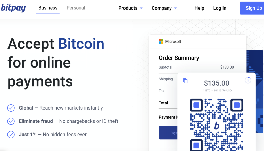264x151 pixels.
Task: Click the $135.00 invoice amount
Action: (217, 83)
